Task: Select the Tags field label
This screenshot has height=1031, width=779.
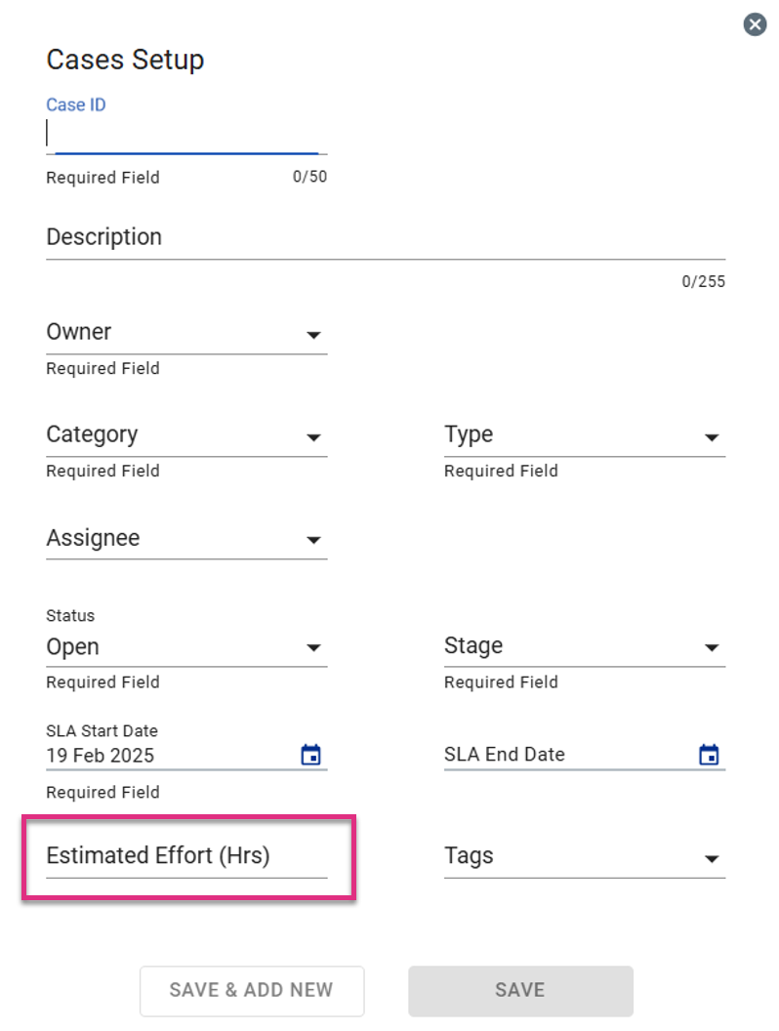Action: (x=469, y=856)
